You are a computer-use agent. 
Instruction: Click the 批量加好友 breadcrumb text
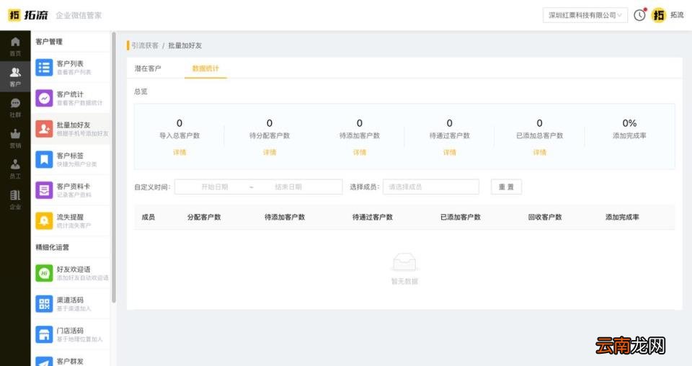pyautogui.click(x=185, y=45)
